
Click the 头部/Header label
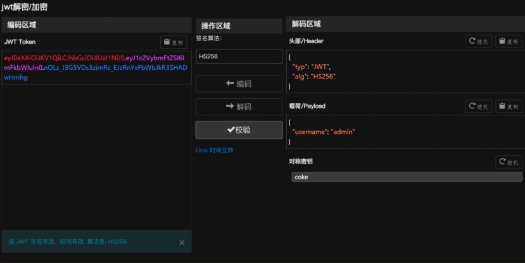point(306,41)
